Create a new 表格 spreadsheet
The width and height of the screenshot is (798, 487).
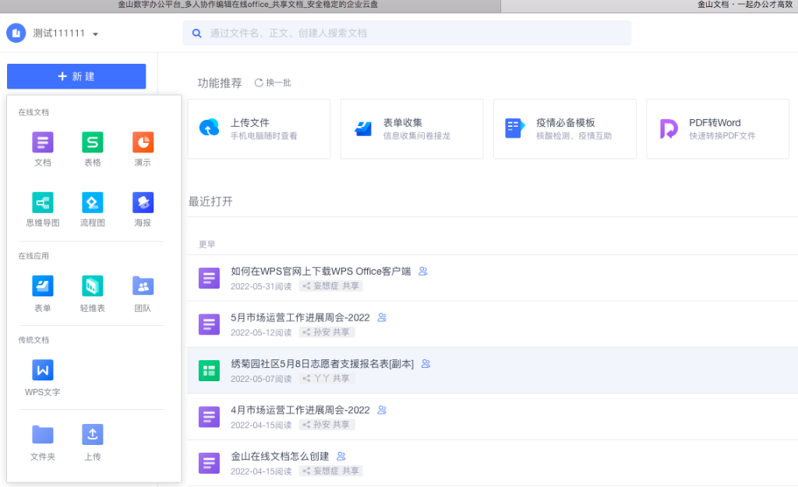tap(92, 149)
